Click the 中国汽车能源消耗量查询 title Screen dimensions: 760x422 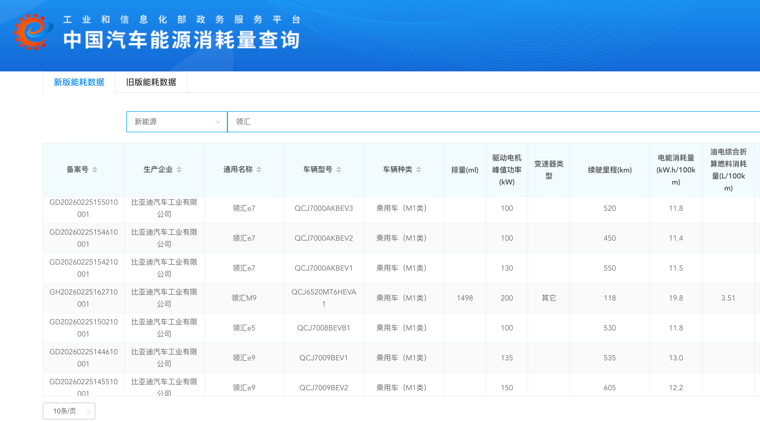(181, 40)
